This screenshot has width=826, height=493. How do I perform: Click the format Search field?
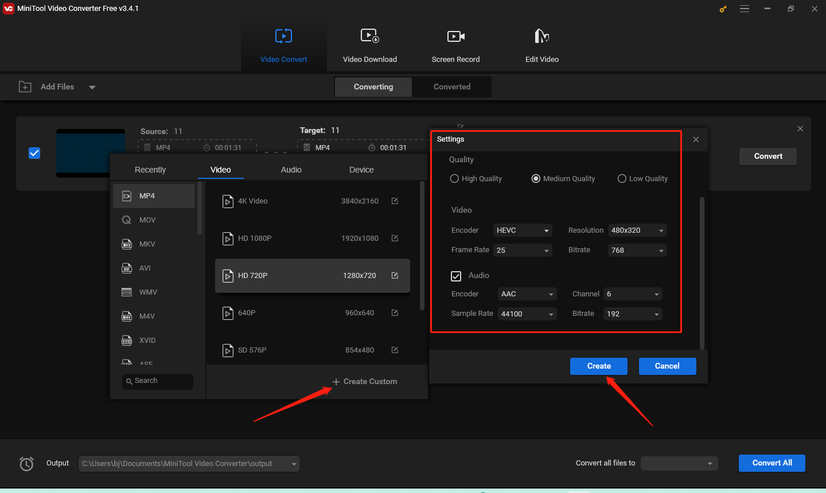158,381
